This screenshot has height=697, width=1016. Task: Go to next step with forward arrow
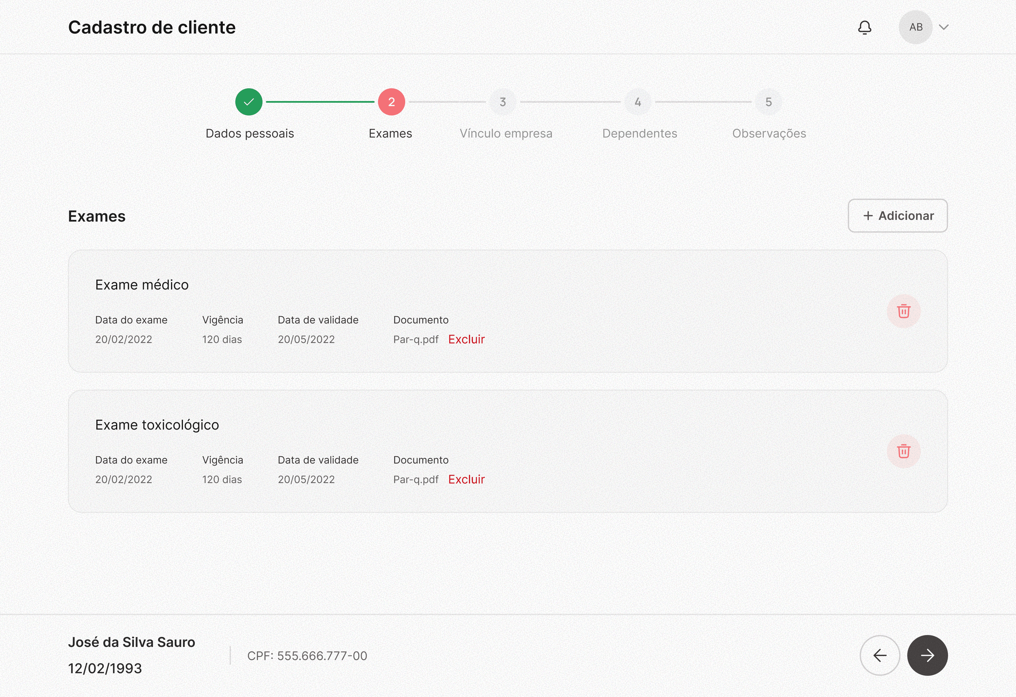coord(927,655)
